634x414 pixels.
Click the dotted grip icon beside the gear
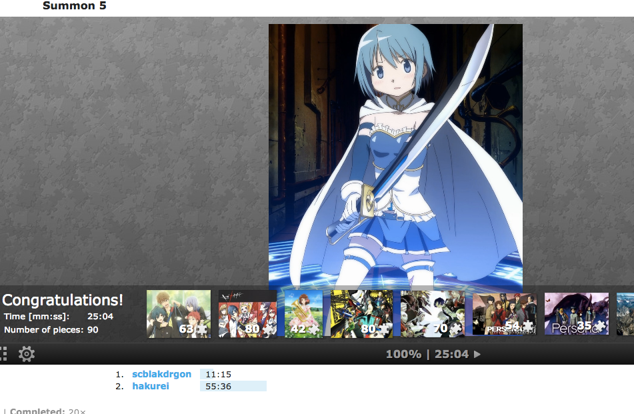(3, 354)
